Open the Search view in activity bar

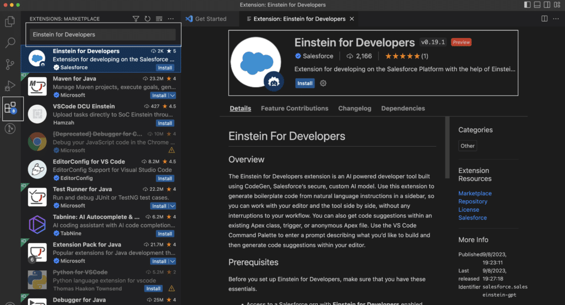(10, 43)
